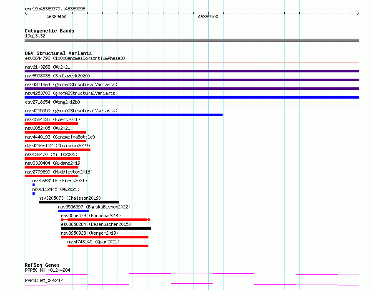Open variant nsv3360484 (Audano2019)
This screenshot has width=371, height=290.
[x=54, y=163]
